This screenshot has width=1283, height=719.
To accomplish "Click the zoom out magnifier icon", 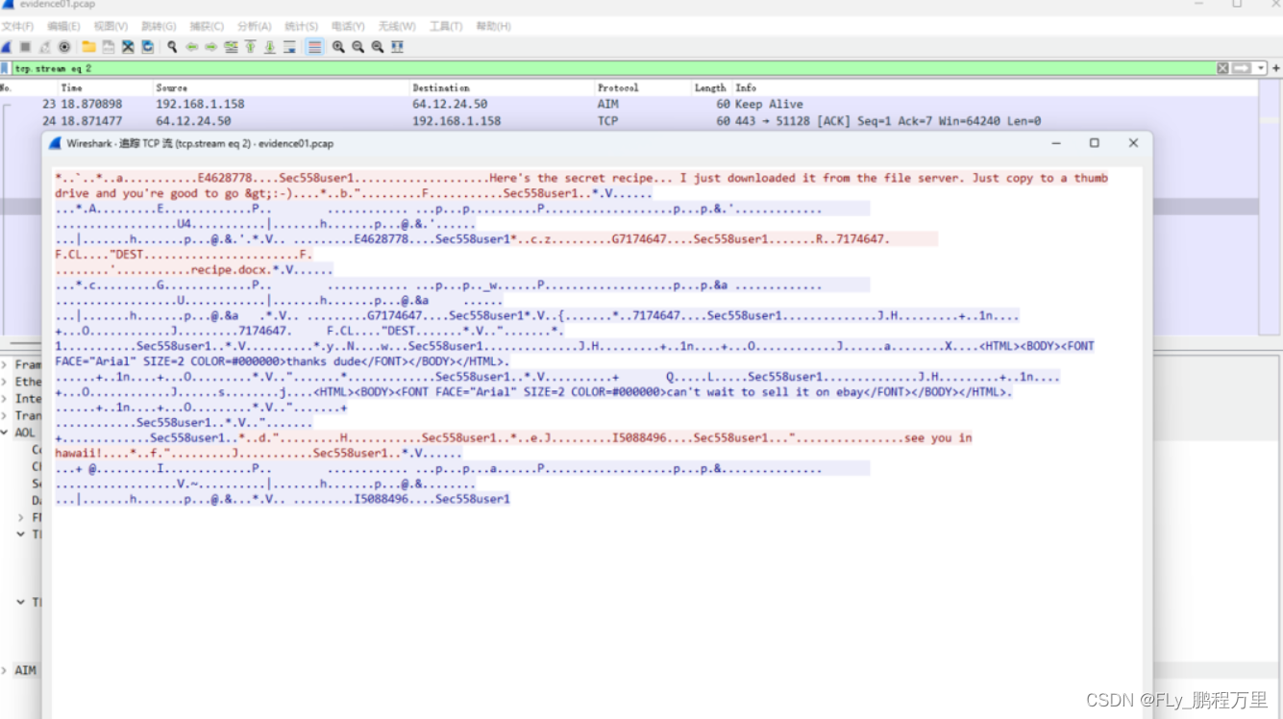I will (x=358, y=47).
